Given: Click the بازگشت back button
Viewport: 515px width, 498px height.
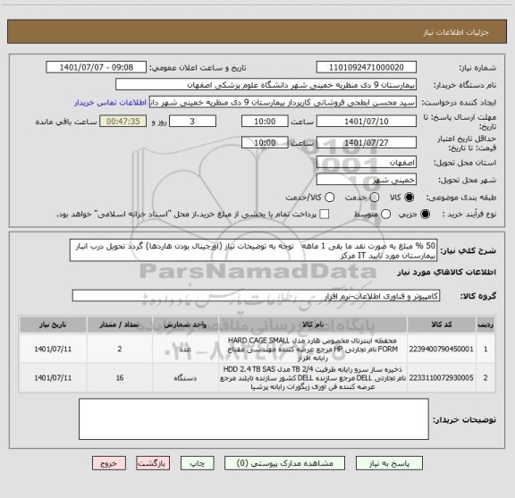Looking at the screenshot, I should [153, 463].
